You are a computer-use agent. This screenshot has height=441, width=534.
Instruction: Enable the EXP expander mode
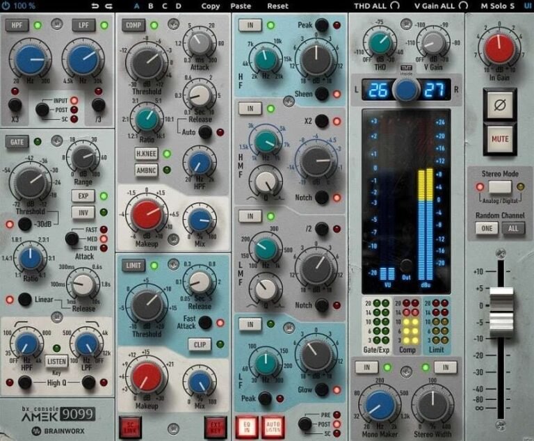click(x=83, y=196)
